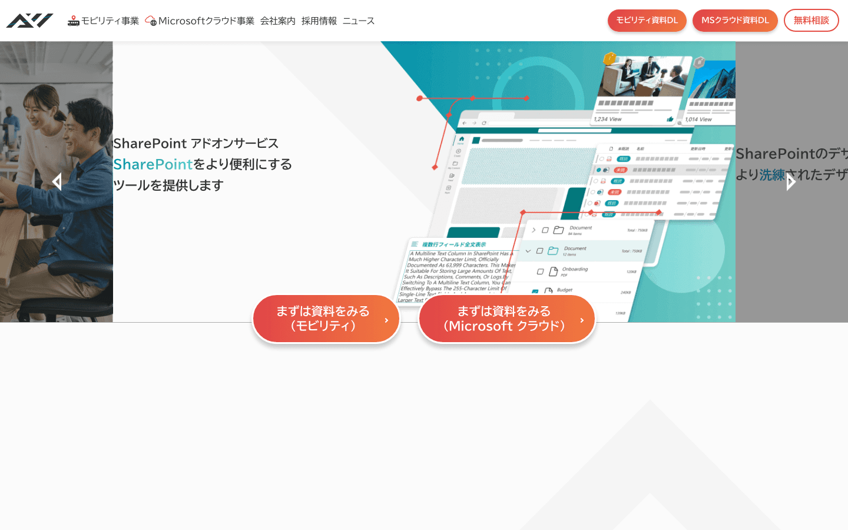Open the ニュース menu item
Viewport: 848px width, 530px height.
[x=359, y=21]
